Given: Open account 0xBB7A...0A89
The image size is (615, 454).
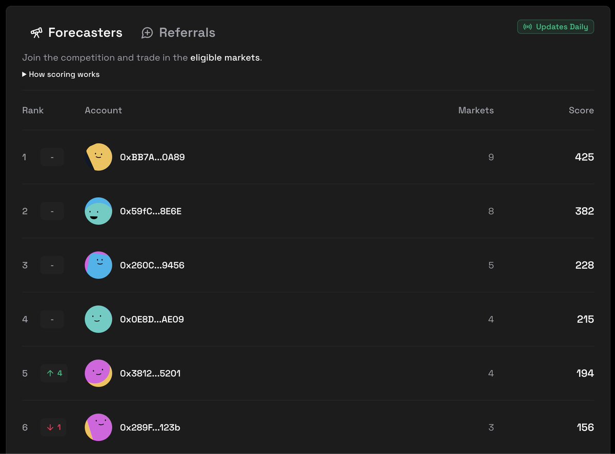Looking at the screenshot, I should pyautogui.click(x=152, y=157).
